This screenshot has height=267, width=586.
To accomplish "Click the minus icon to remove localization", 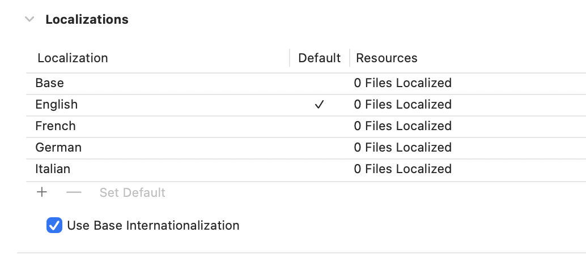I will pos(74,192).
